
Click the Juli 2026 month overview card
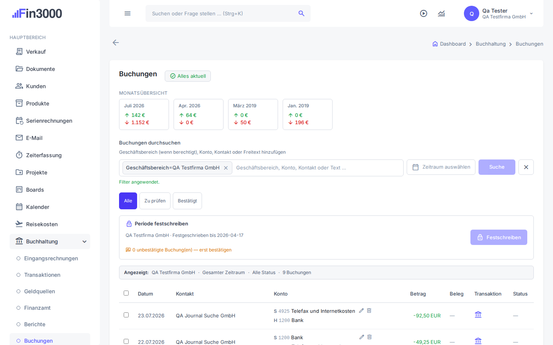(x=144, y=115)
